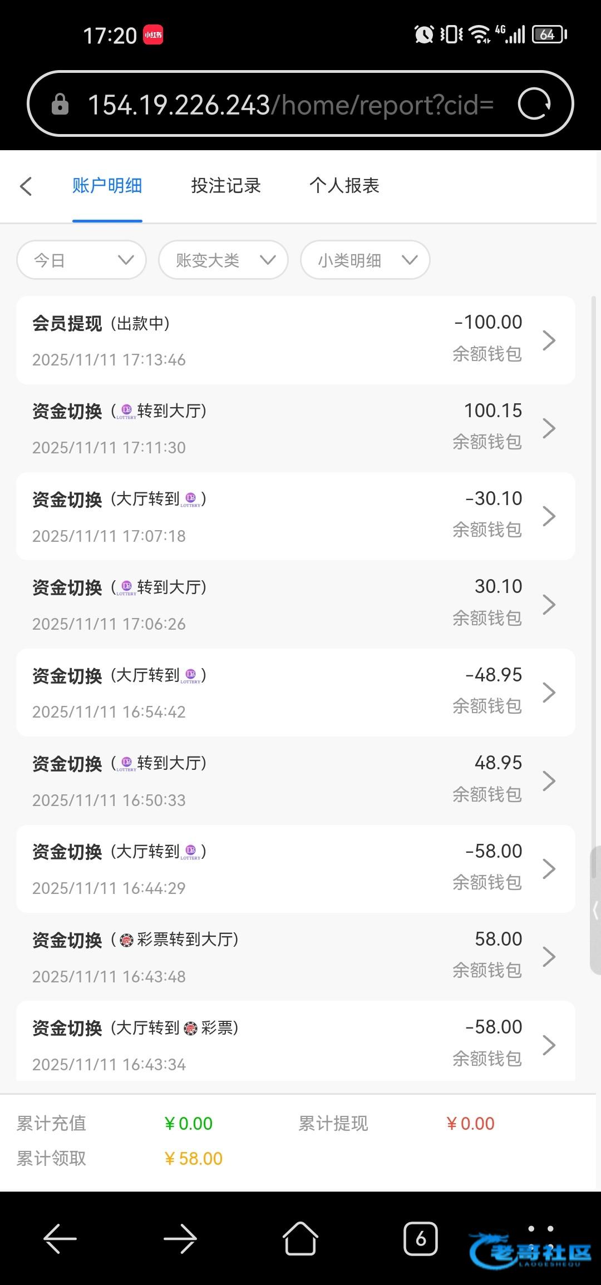Select the 账户明细 tab

tap(107, 186)
